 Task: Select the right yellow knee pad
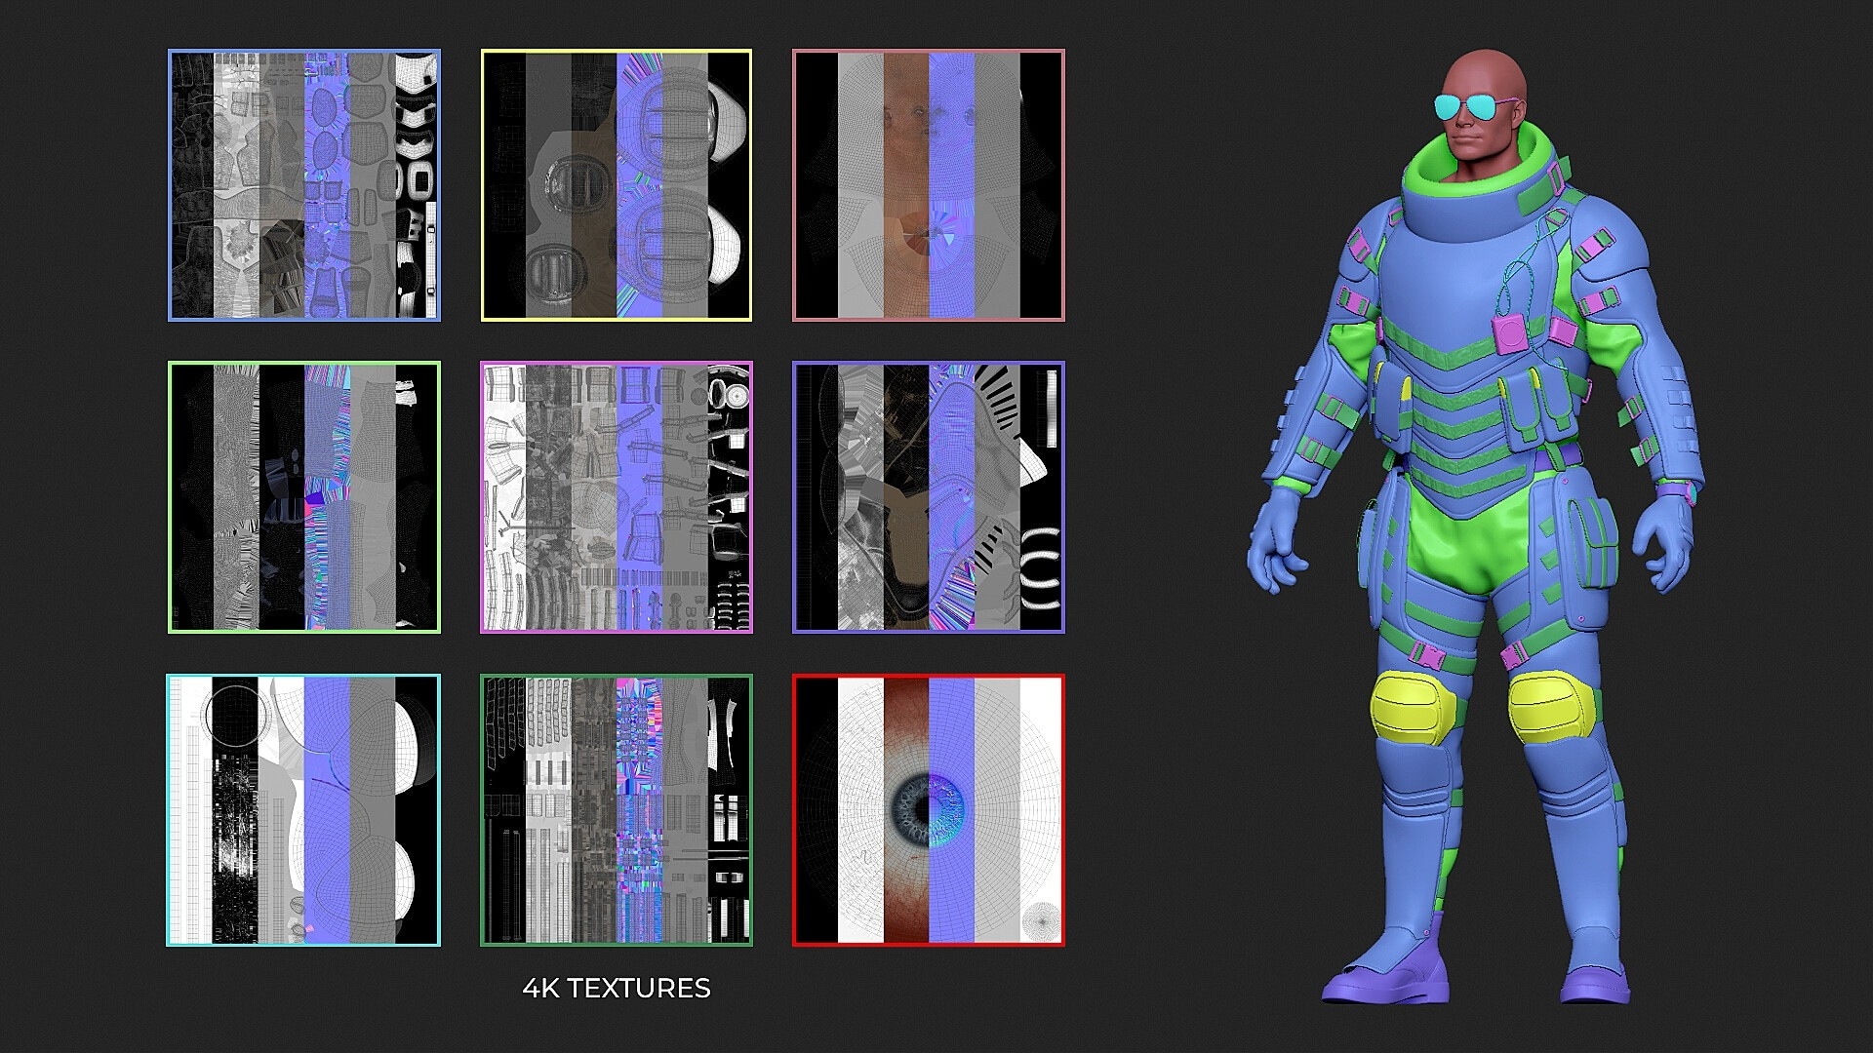point(1551,708)
